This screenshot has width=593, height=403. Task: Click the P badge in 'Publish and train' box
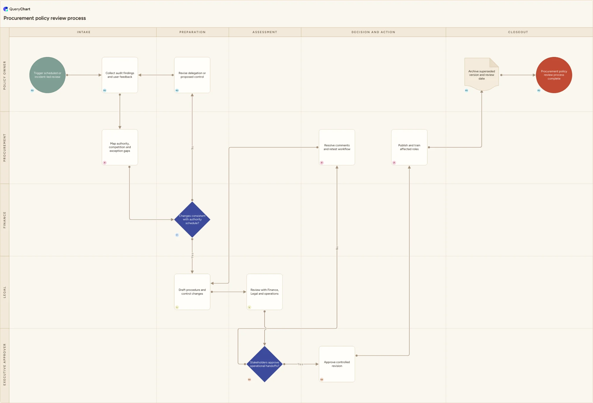394,163
